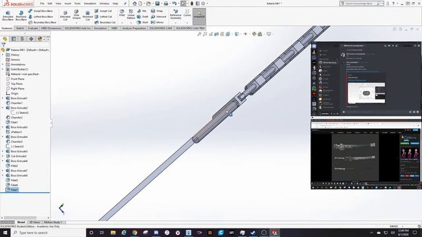
Task: Click the Print icon in the title toolbar
Action: [166, 3]
